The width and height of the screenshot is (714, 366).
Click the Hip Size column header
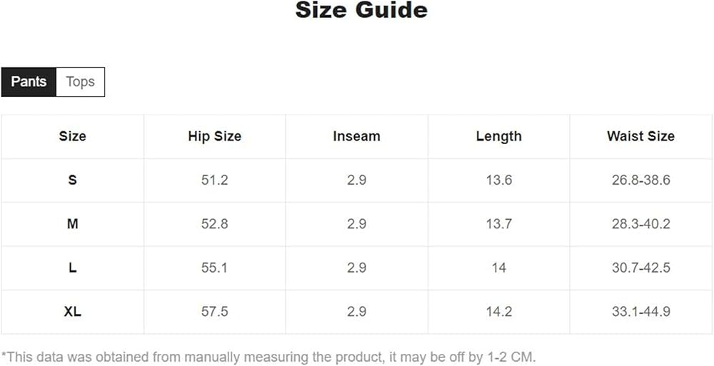[214, 136]
